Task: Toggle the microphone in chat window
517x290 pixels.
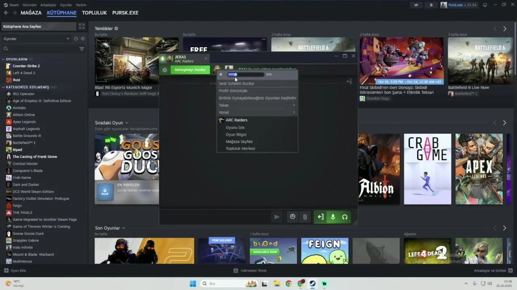Action: pos(333,217)
